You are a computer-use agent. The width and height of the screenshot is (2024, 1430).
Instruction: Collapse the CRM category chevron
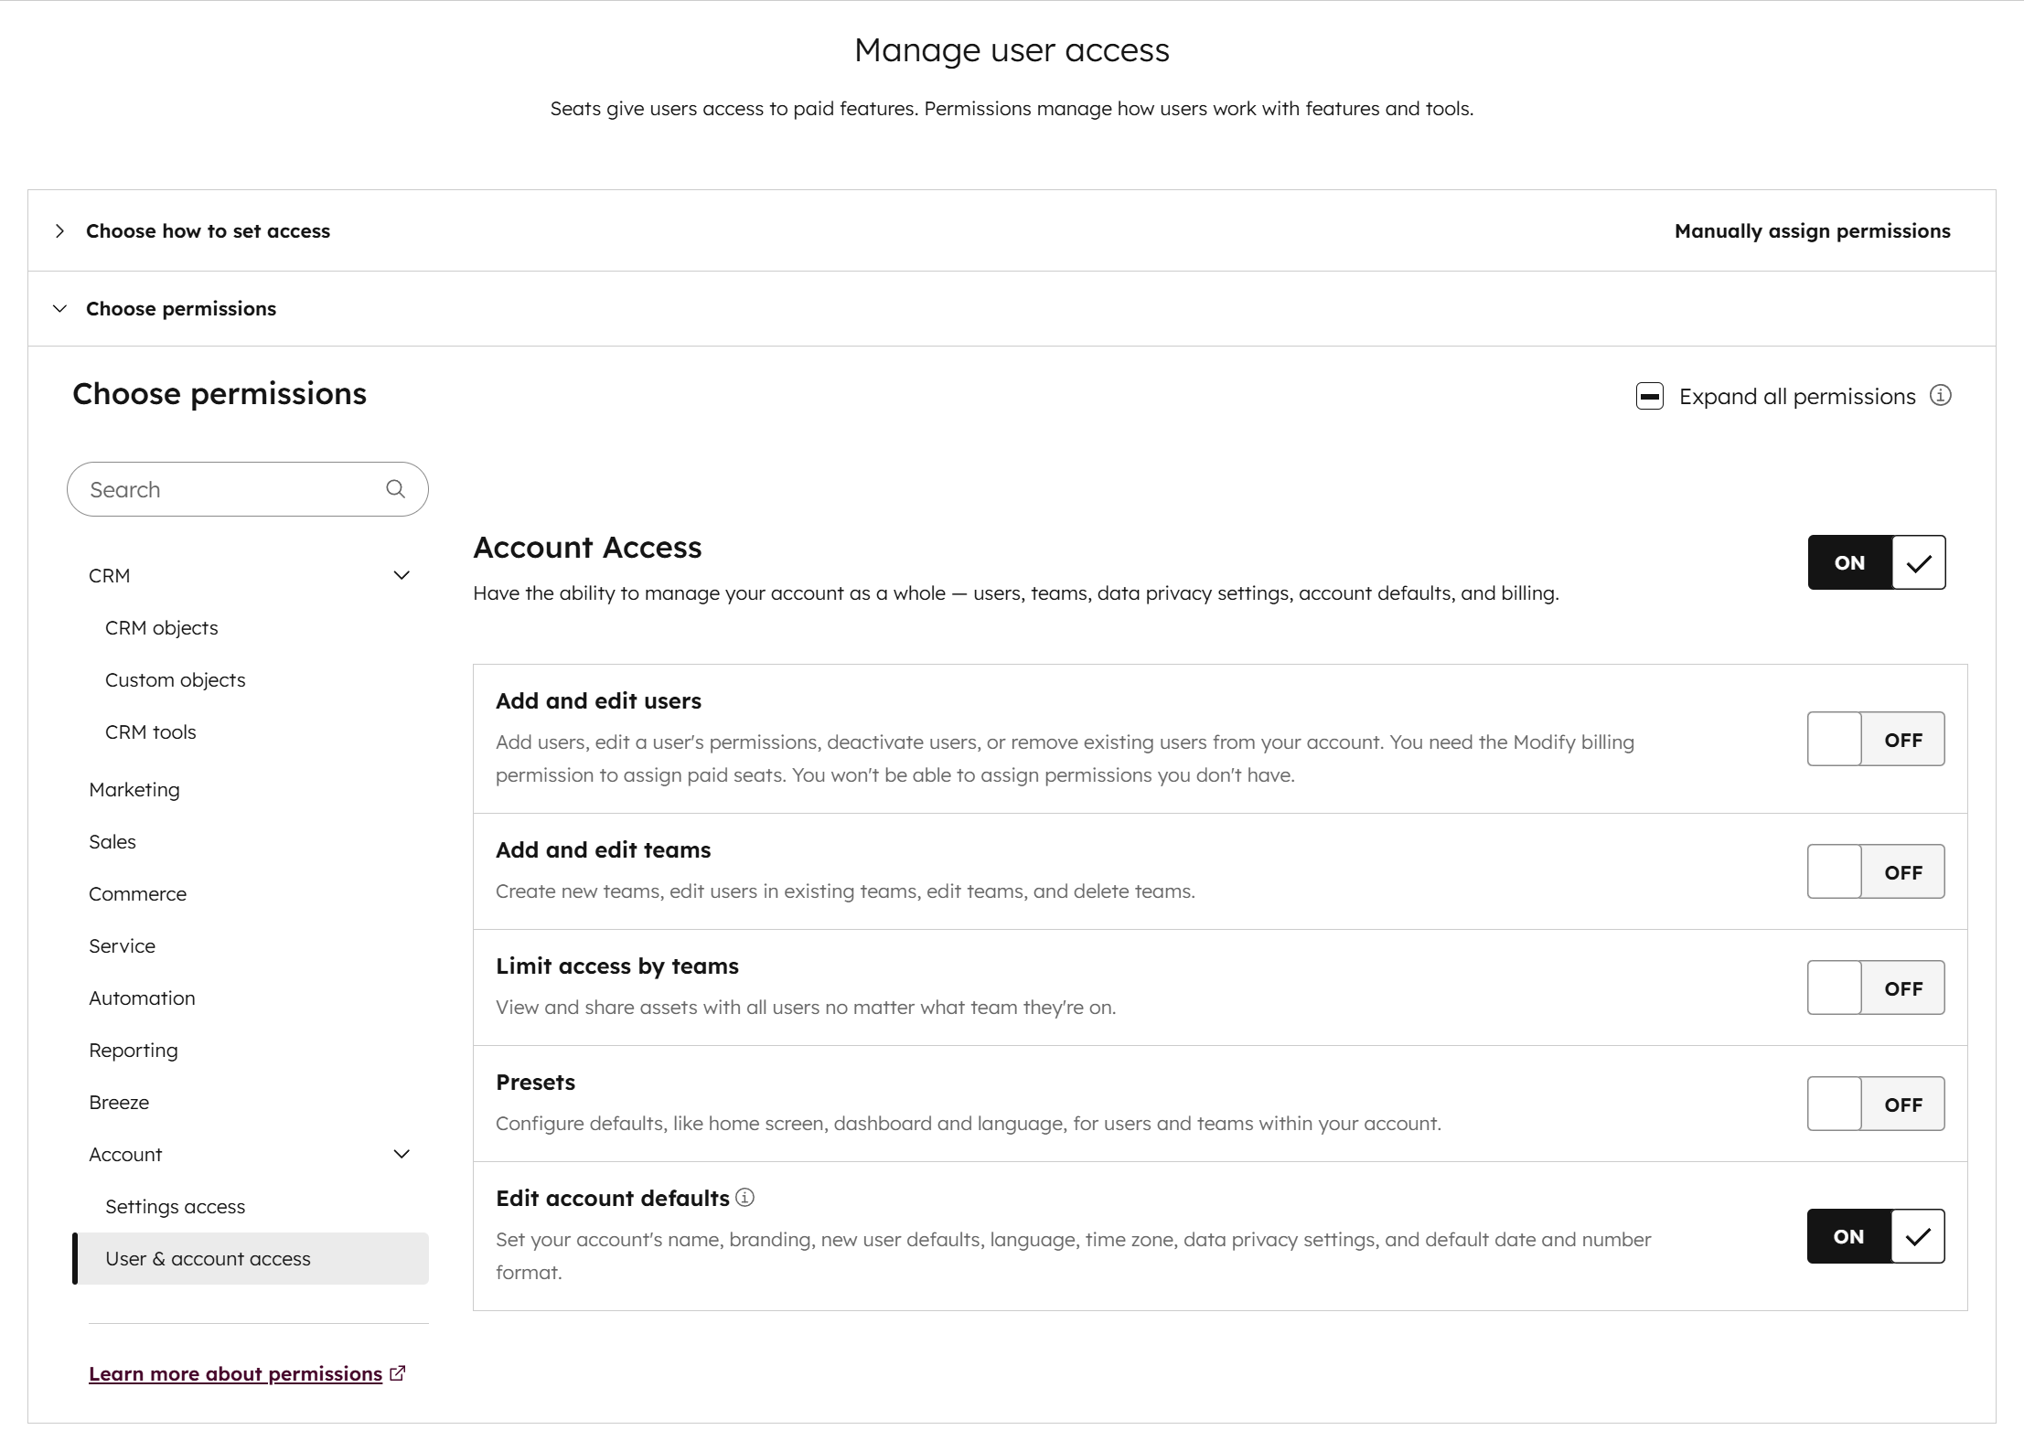pos(401,575)
